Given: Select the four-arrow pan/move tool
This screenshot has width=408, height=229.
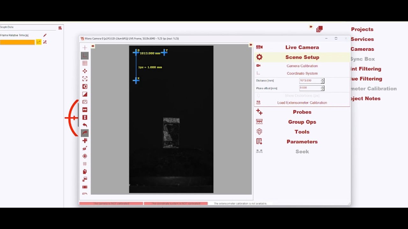Looking at the screenshot, I should click(x=85, y=71).
